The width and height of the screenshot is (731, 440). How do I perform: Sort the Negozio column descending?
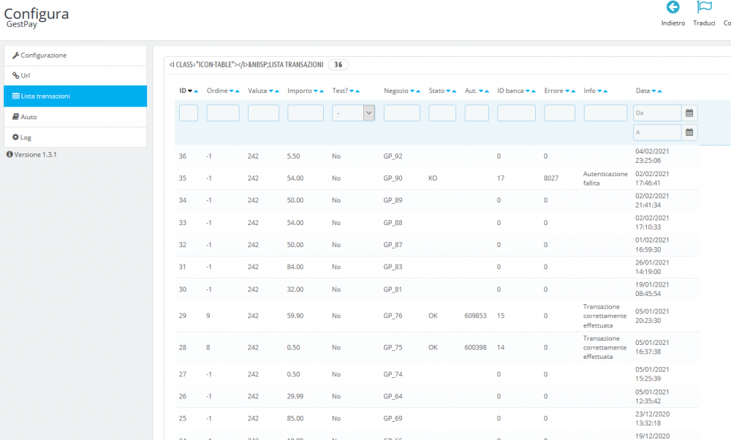(x=412, y=90)
